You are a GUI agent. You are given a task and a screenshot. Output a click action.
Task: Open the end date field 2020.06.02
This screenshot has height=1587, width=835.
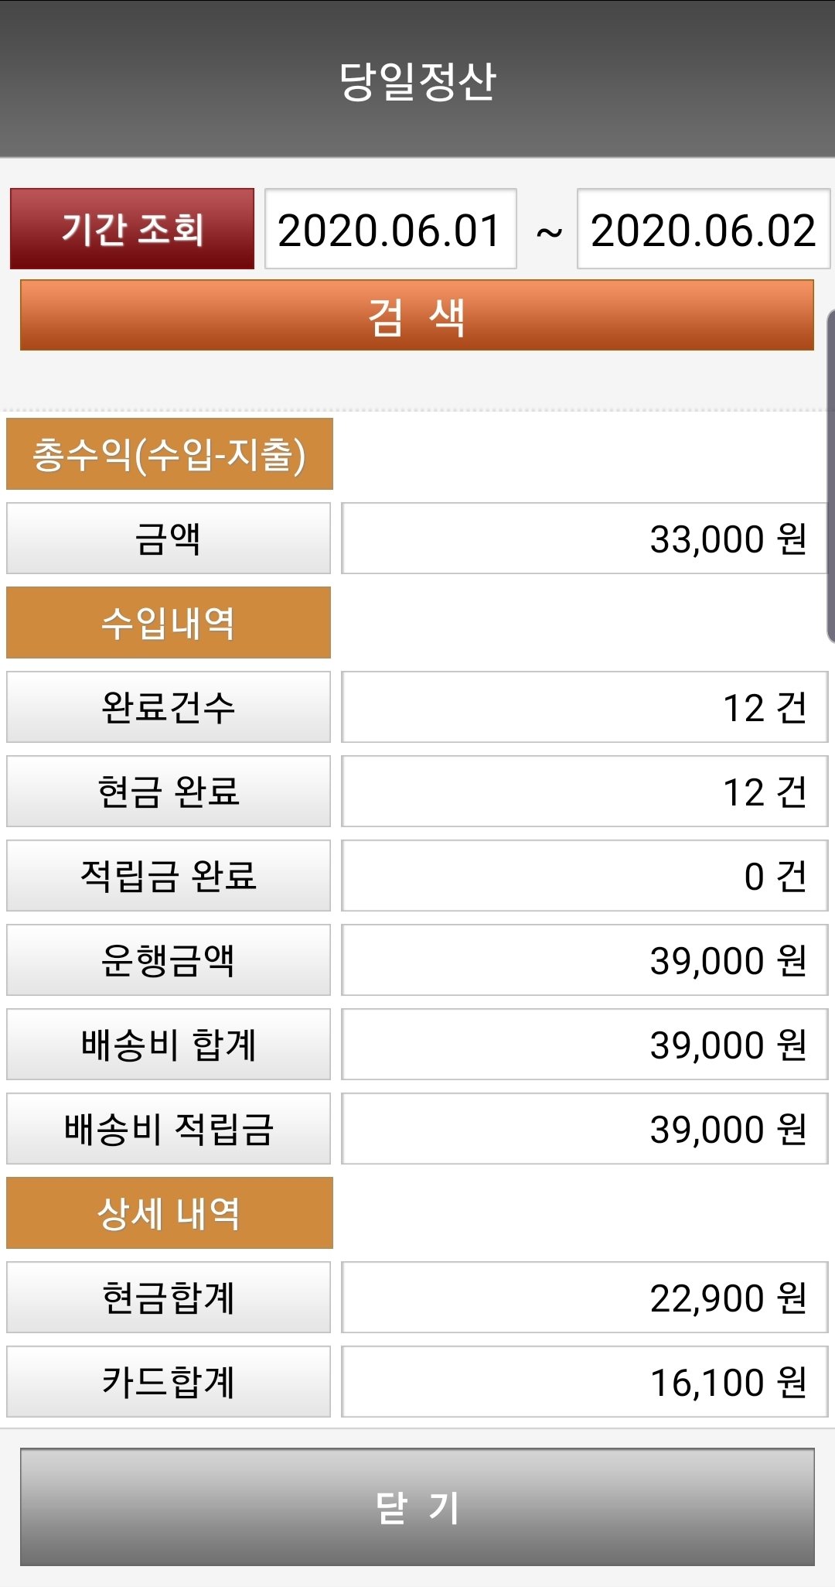pos(703,230)
